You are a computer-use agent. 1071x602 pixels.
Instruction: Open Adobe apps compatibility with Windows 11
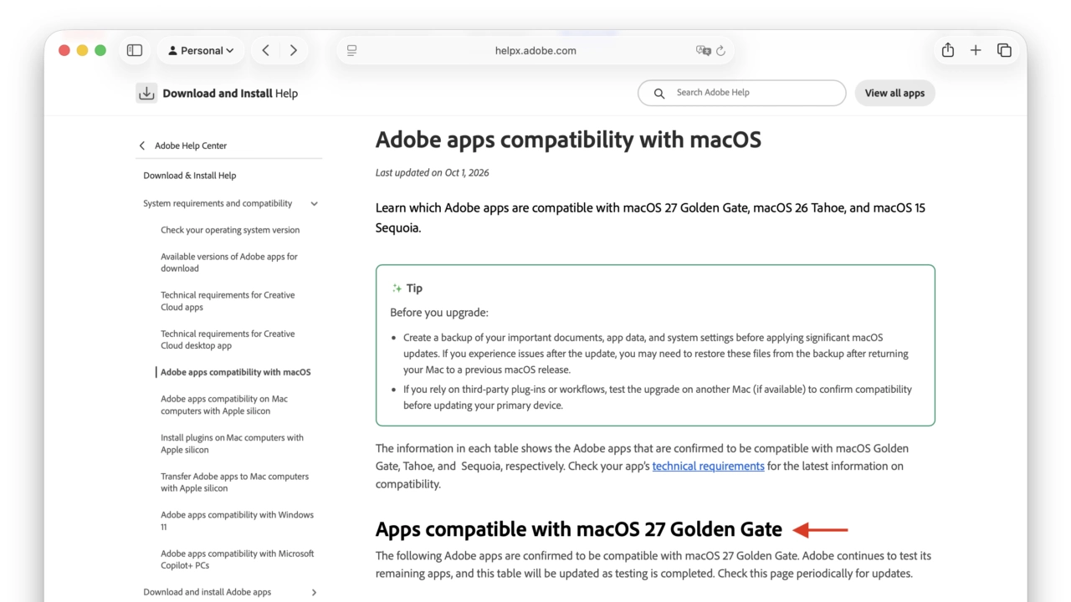237,521
